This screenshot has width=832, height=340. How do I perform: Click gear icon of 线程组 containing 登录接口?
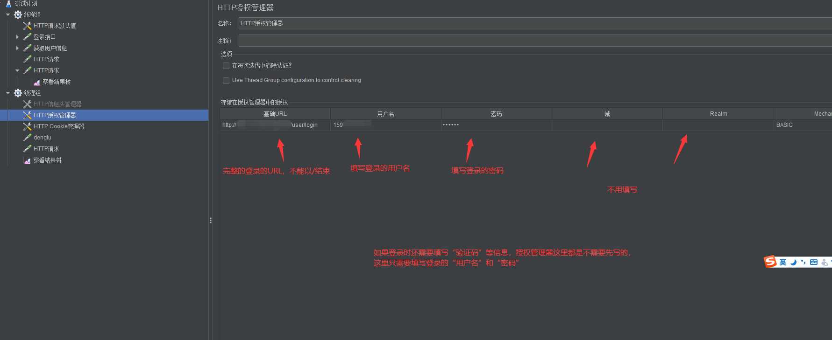pyautogui.click(x=18, y=14)
